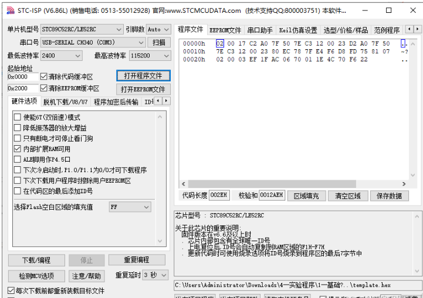
Task: Enable 降低振荡器的放大增益 option
Action: pyautogui.click(x=17, y=128)
